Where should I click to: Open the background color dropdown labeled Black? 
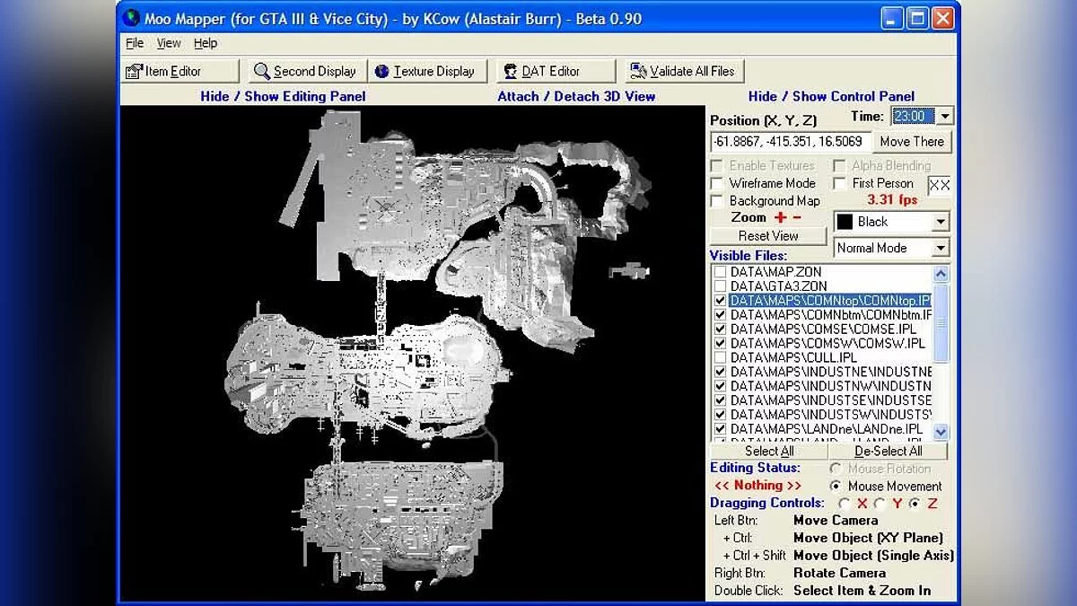939,221
